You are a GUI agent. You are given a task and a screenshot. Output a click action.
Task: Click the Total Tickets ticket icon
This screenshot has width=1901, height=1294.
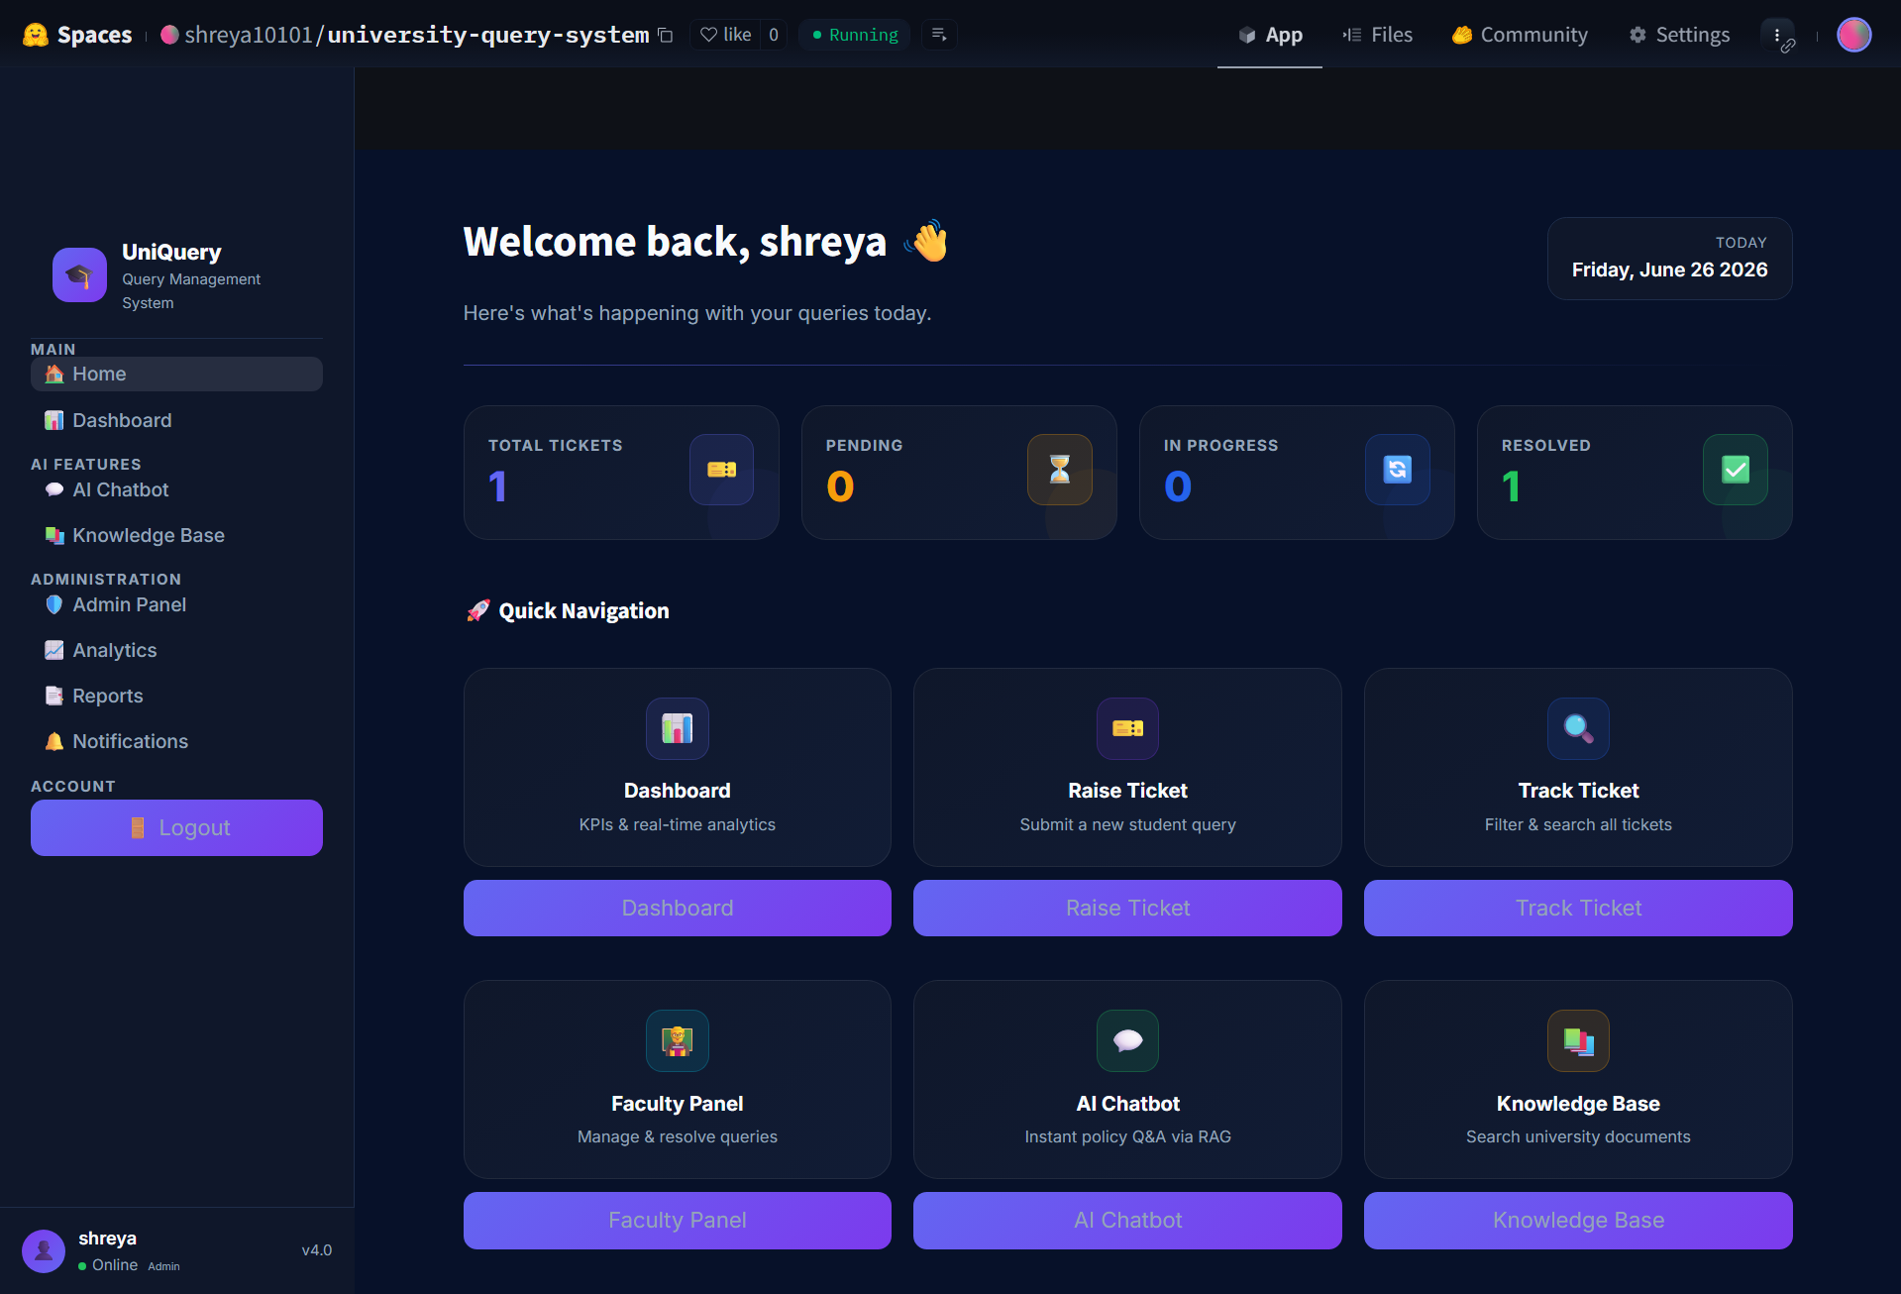pos(721,470)
